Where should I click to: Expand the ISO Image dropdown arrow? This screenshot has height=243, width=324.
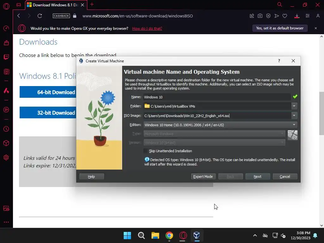294,115
